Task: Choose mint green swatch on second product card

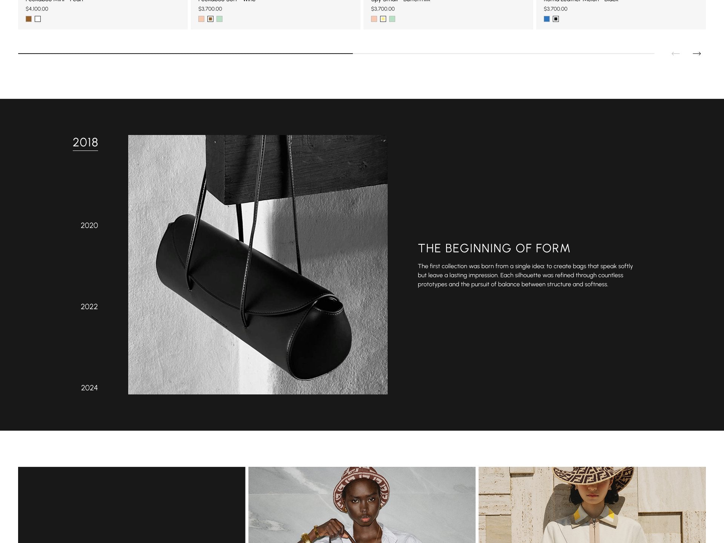Action: [x=219, y=19]
